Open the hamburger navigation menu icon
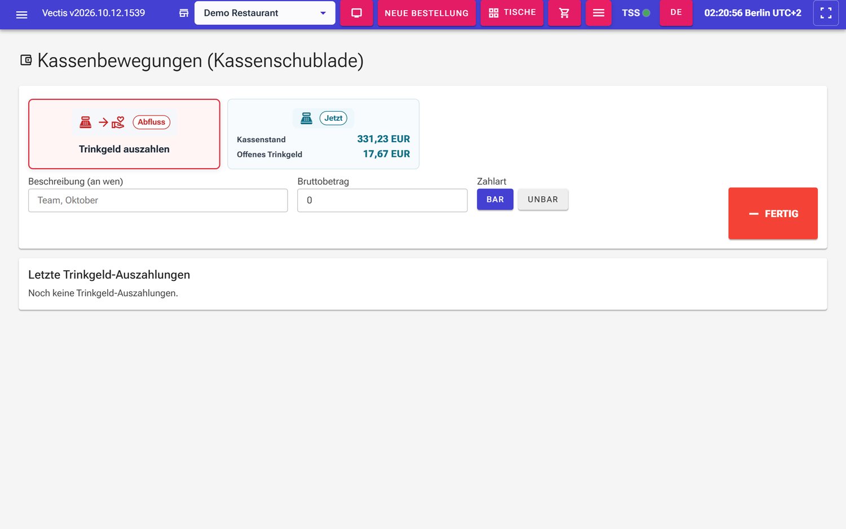 point(21,14)
